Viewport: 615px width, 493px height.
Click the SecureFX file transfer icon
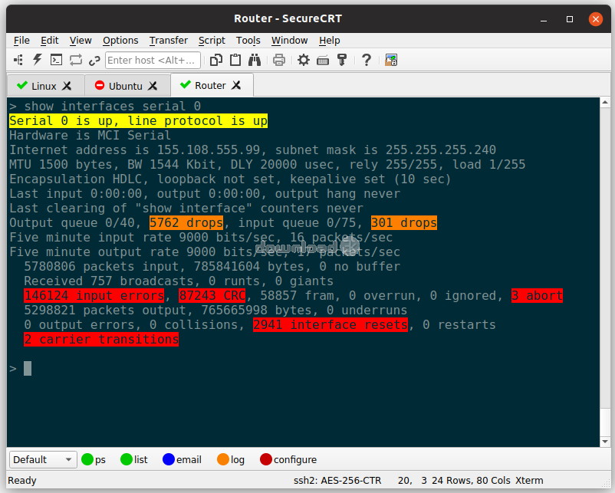[391, 60]
